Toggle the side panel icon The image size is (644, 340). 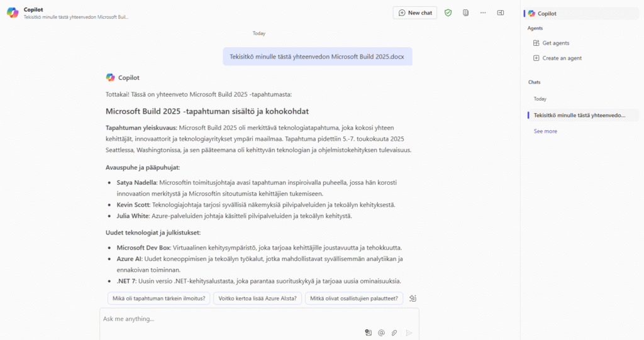coord(500,13)
